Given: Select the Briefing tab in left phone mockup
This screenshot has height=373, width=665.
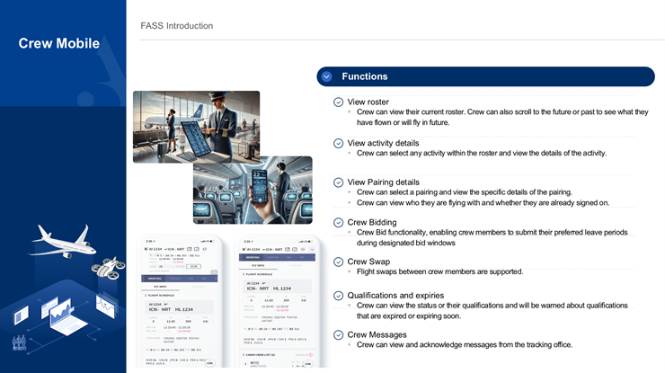Looking at the screenshot, I should (x=154, y=279).
